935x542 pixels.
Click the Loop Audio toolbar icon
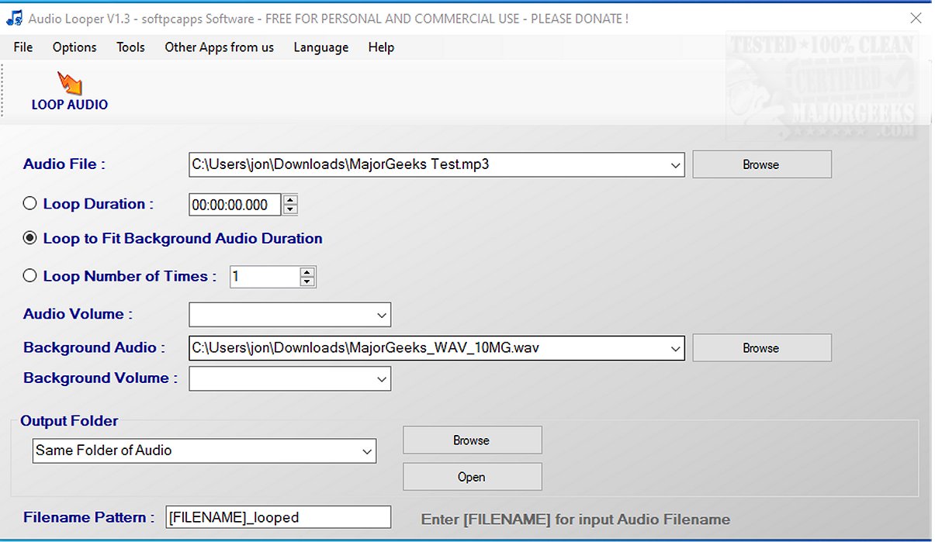point(69,91)
